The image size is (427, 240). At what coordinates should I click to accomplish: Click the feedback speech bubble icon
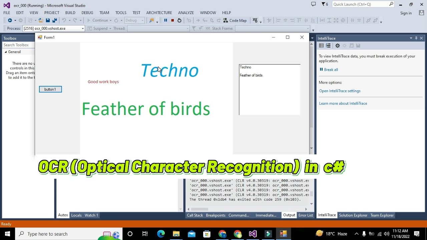point(313,4)
